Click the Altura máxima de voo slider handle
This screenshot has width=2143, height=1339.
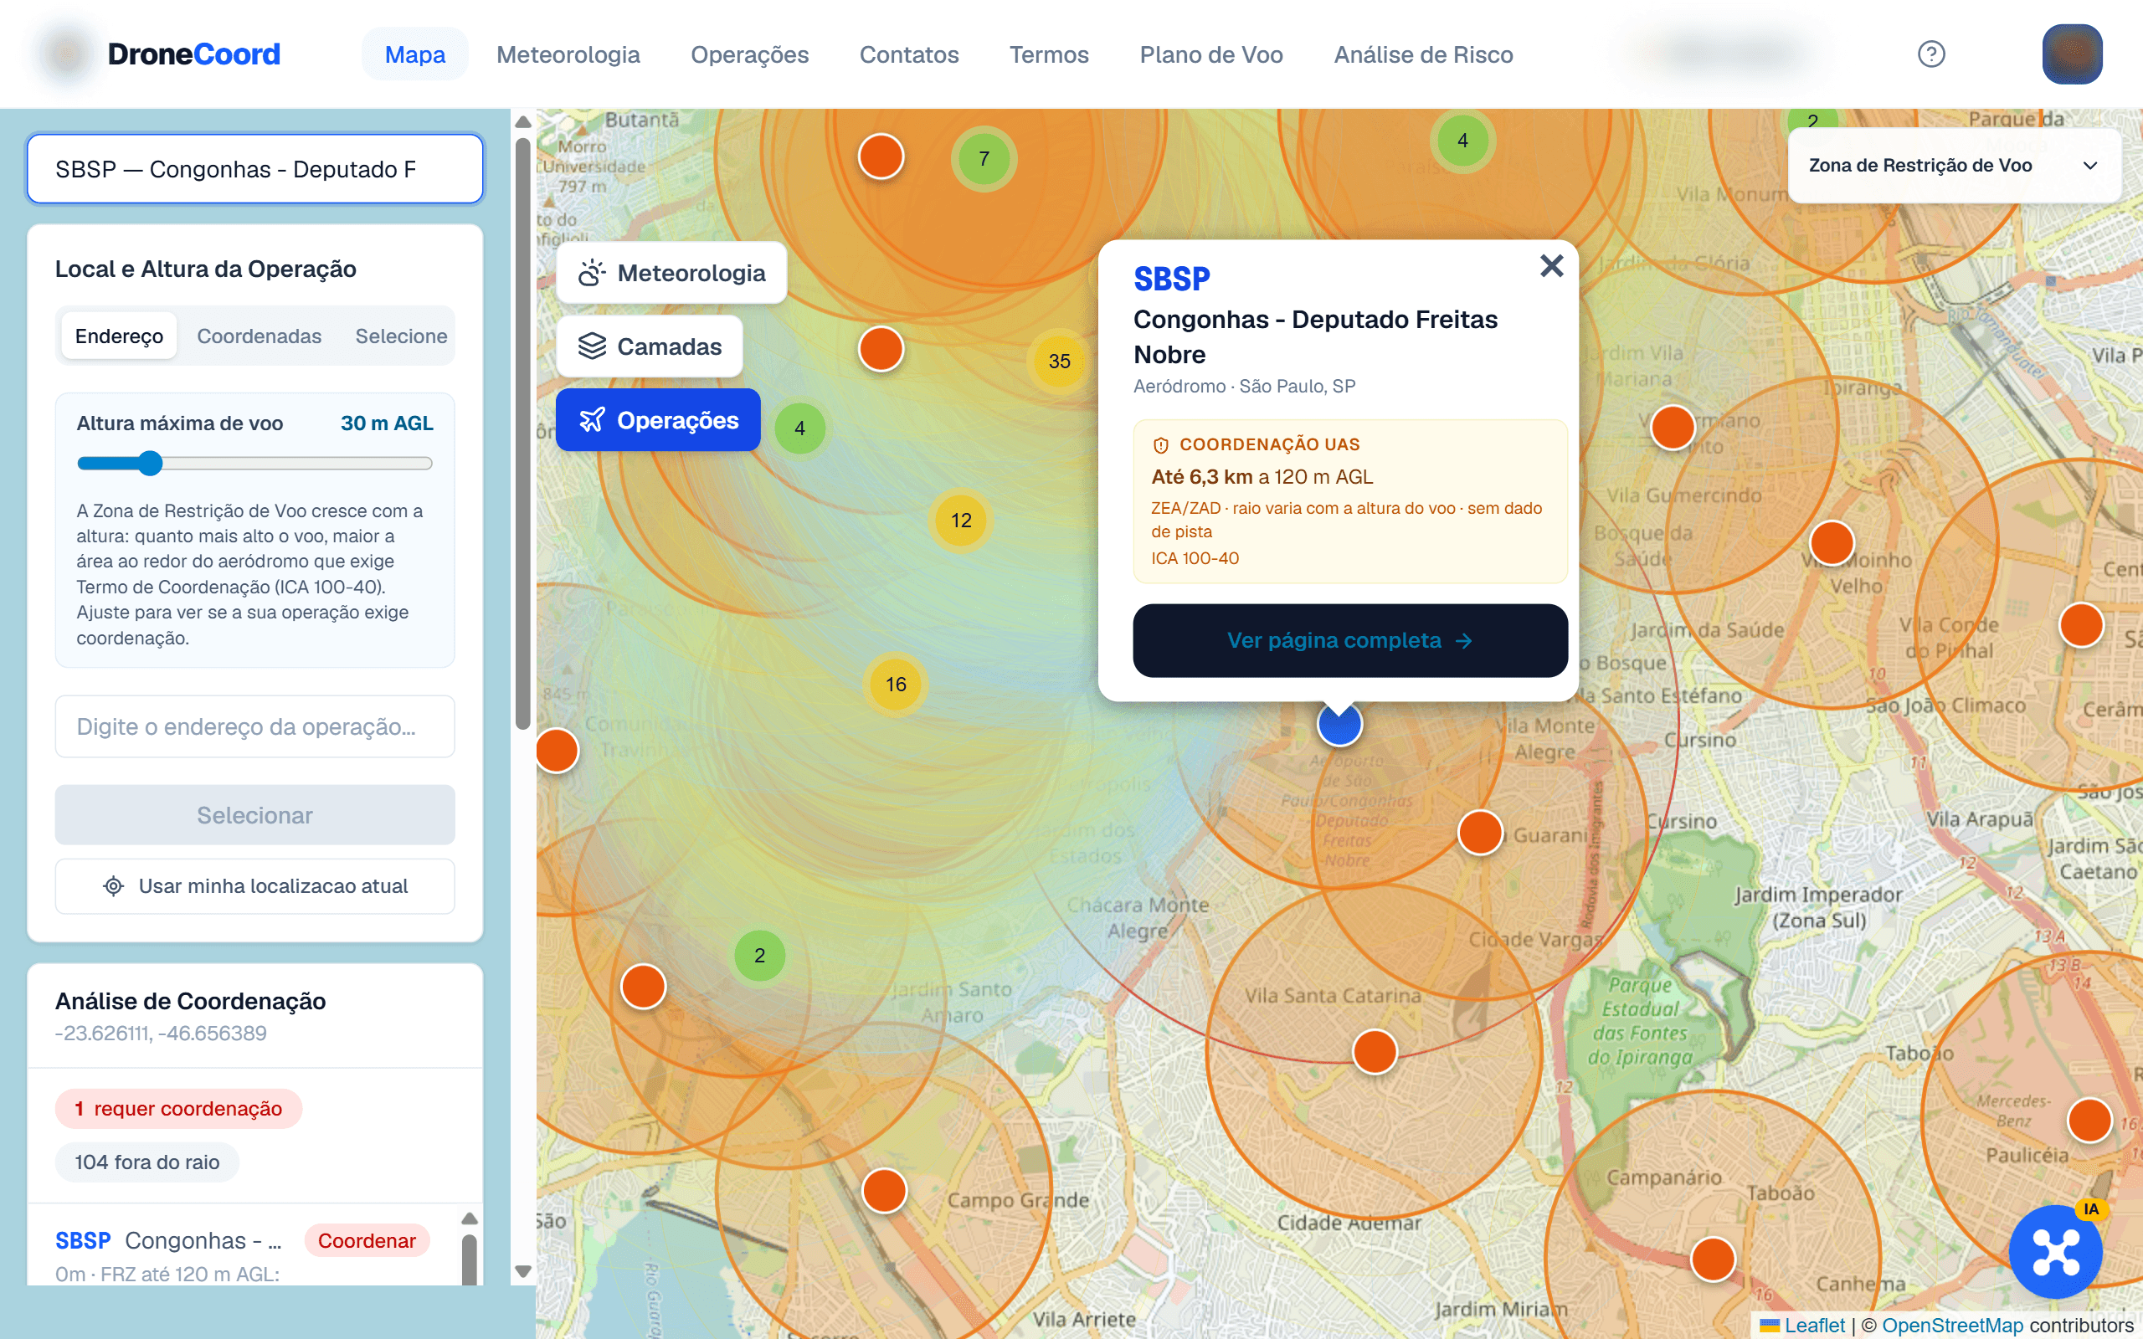(x=151, y=463)
